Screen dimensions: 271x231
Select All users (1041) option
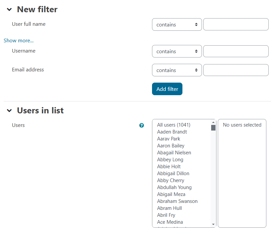coord(174,125)
